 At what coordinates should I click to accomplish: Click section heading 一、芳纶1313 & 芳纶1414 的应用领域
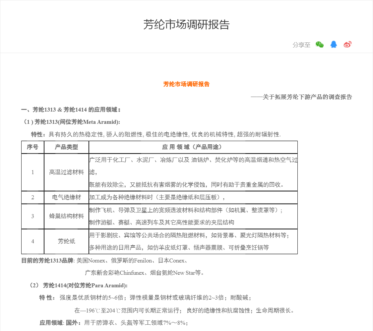click(x=71, y=110)
